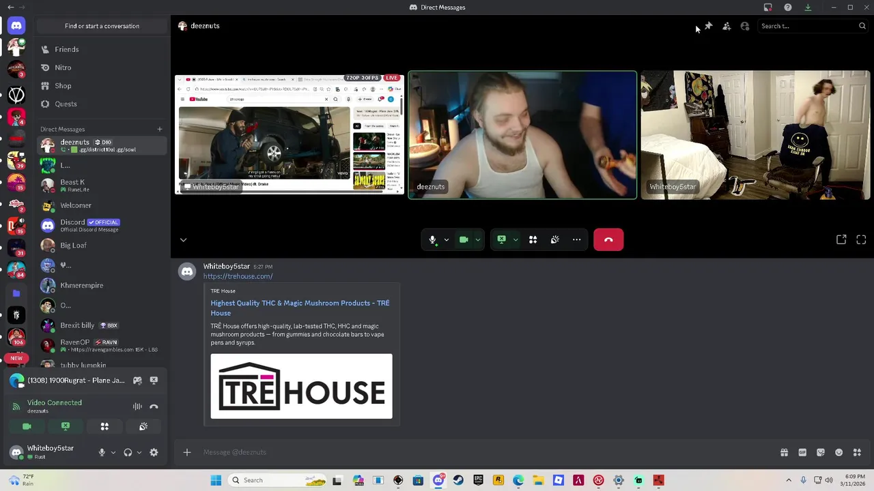
Task: Show the user profile panel icon
Action: pos(745,26)
